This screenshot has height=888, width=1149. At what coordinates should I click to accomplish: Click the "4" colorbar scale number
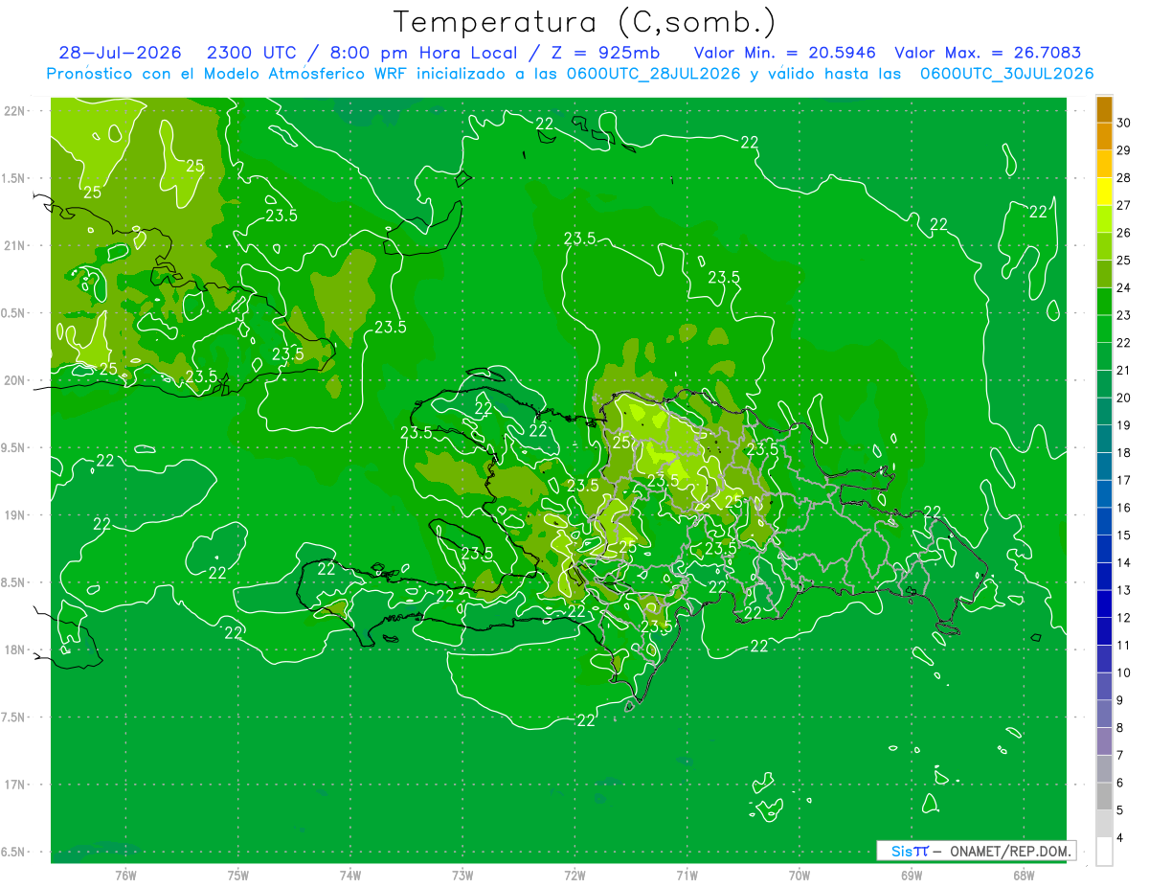click(1121, 838)
